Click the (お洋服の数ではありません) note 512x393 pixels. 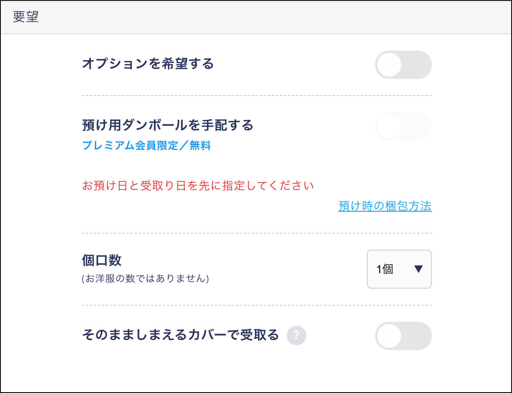(x=145, y=278)
